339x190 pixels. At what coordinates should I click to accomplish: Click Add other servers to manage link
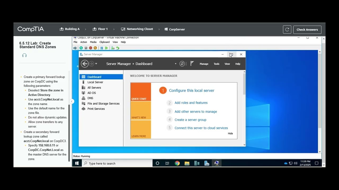196,112
